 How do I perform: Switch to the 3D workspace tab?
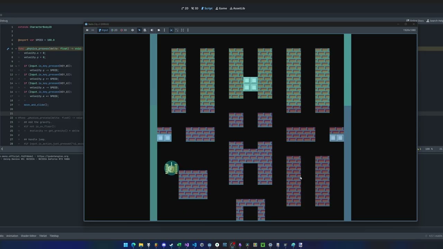tap(195, 8)
